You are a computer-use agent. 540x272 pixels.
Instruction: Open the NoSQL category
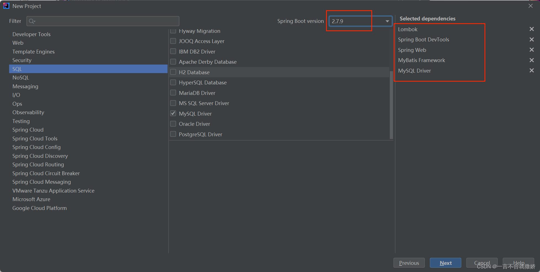tap(88, 78)
